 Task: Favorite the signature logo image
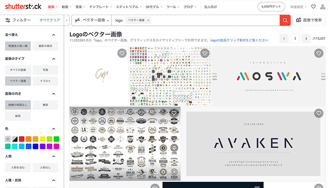click(x=122, y=53)
